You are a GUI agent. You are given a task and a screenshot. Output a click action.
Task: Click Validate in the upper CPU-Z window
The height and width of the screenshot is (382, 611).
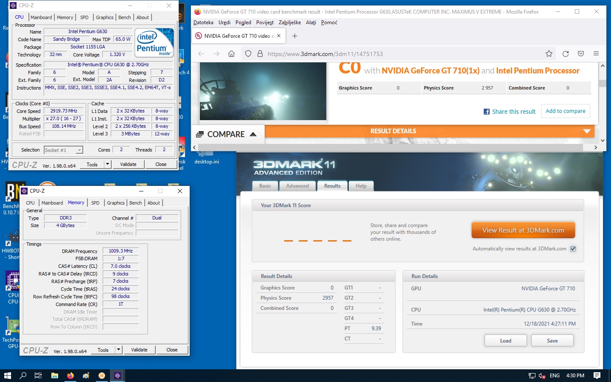[128, 164]
